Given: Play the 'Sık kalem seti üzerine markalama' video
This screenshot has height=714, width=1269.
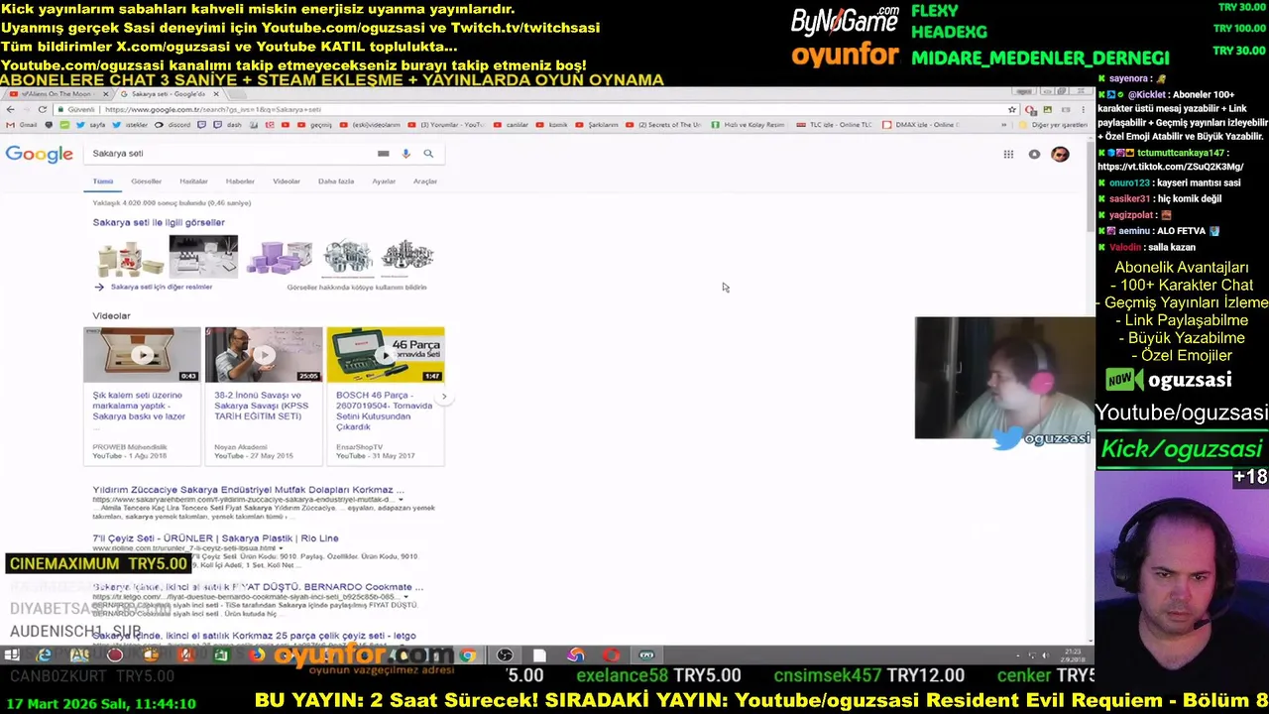Looking at the screenshot, I should [x=142, y=354].
